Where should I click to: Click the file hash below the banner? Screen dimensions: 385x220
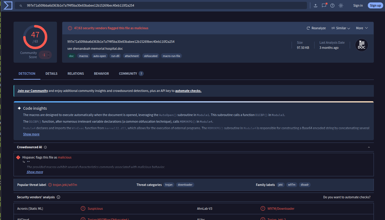pos(121,42)
